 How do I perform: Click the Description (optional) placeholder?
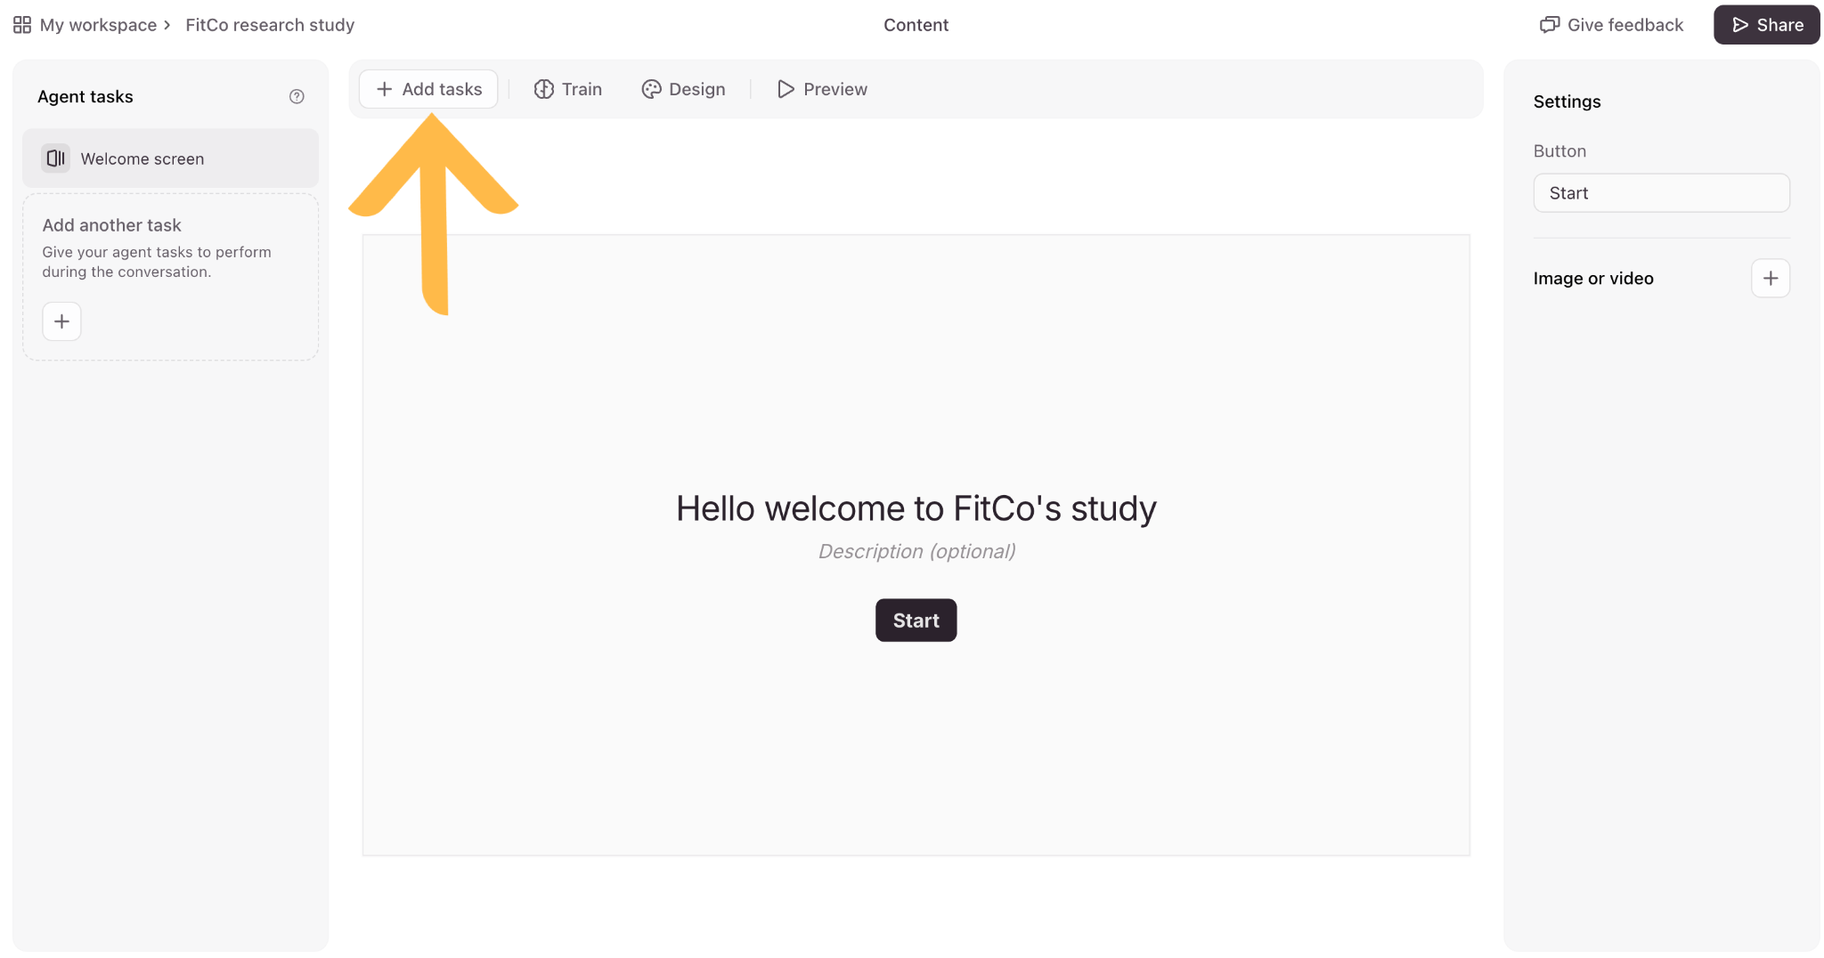click(x=916, y=551)
